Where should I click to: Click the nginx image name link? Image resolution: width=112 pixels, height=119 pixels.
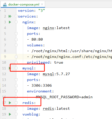tap(48, 28)
